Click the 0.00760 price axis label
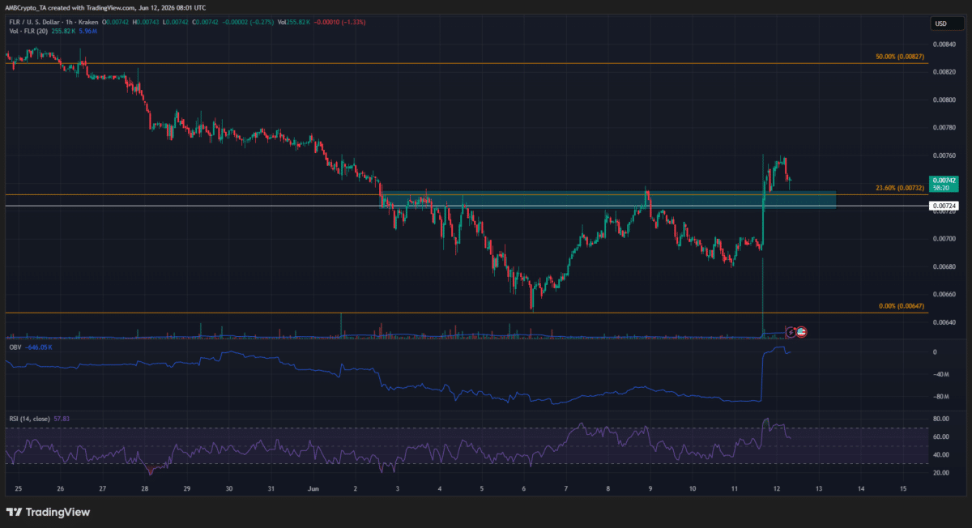Screen dimensions: 972x528 (x=944, y=155)
